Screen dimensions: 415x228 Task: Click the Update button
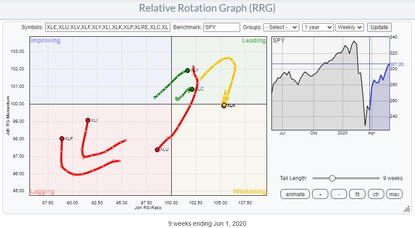(x=379, y=27)
